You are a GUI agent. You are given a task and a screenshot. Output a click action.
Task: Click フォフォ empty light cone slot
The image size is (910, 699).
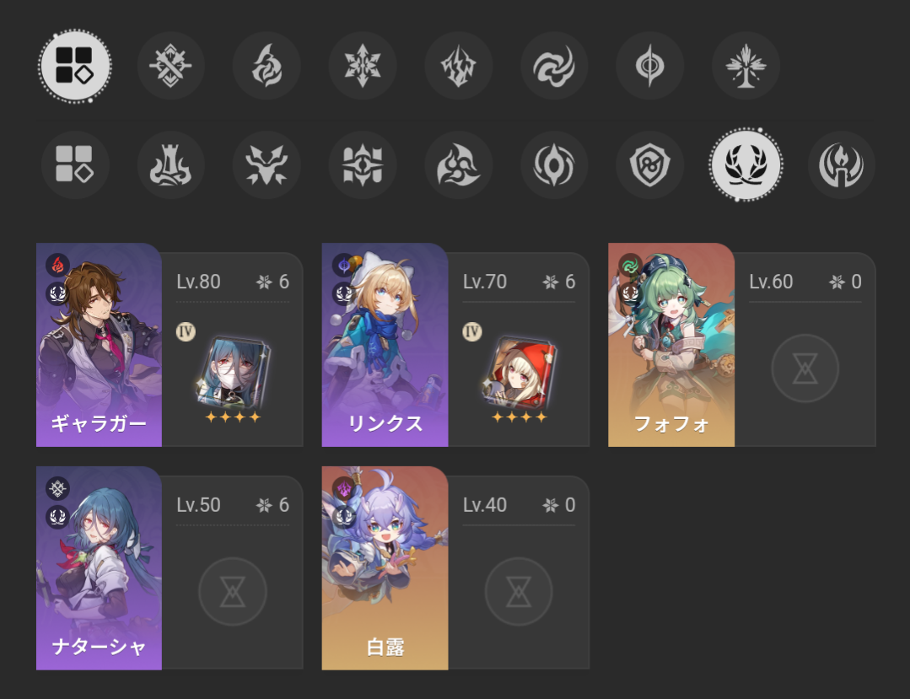[805, 368]
